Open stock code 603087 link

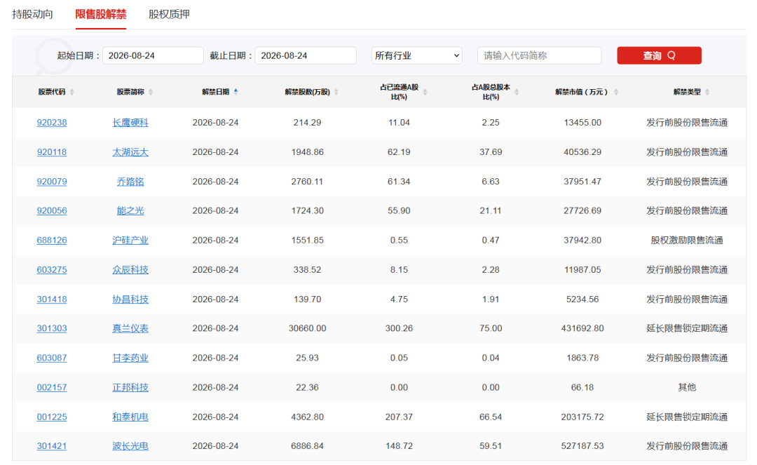pyautogui.click(x=52, y=358)
